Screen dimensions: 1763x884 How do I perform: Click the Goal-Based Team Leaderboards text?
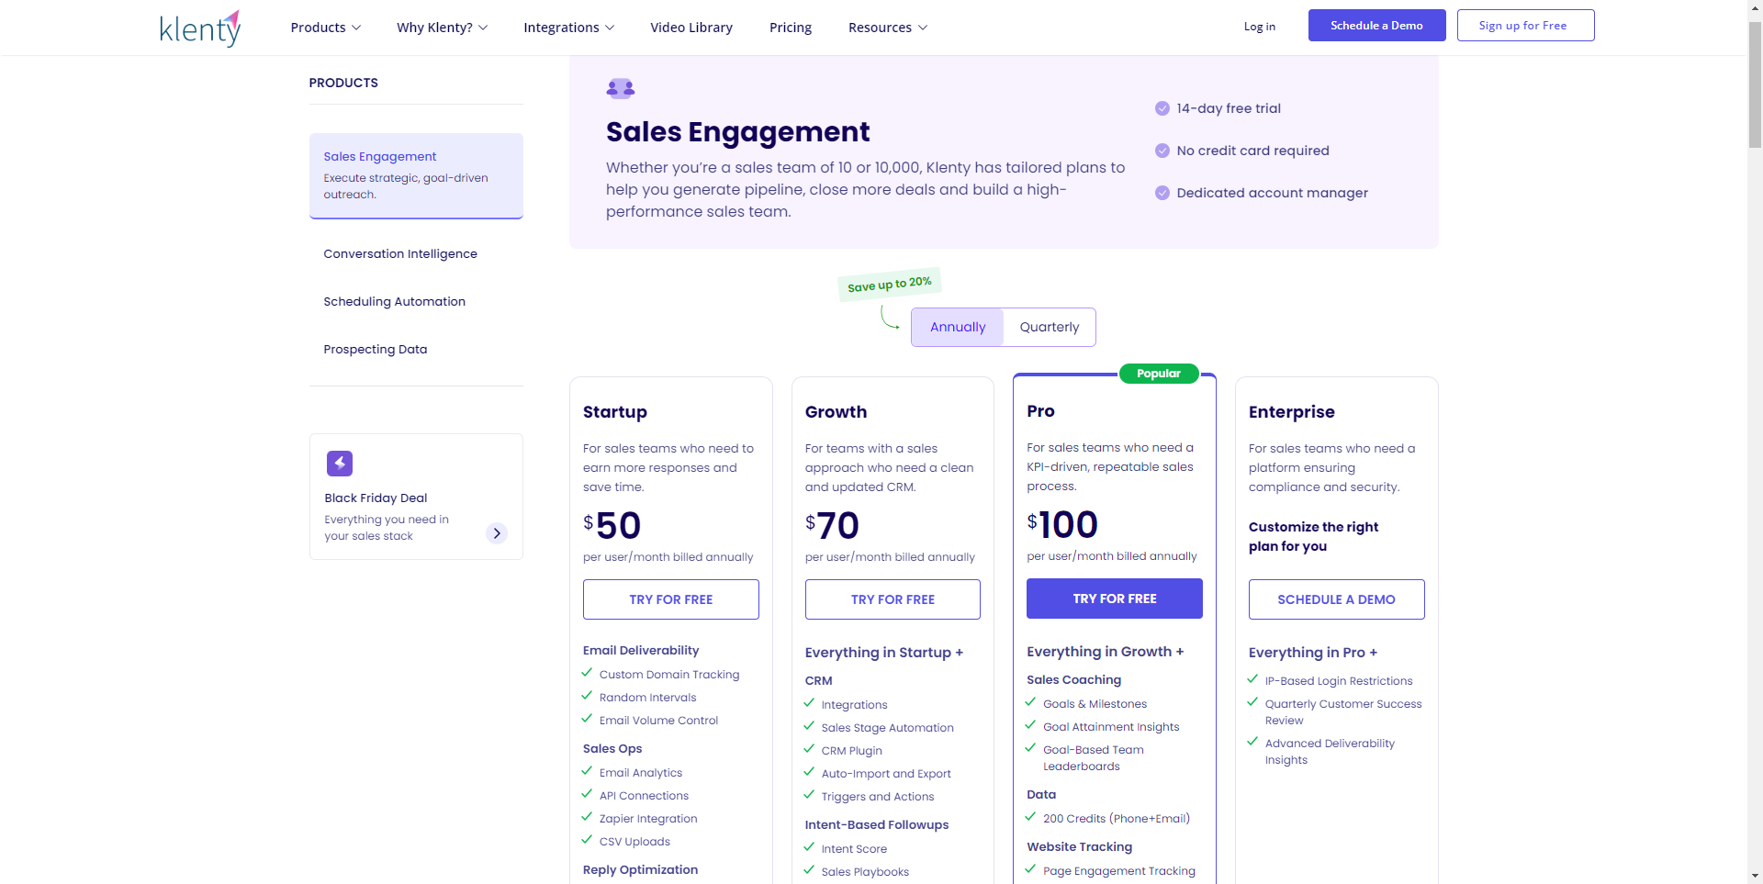[x=1094, y=758]
